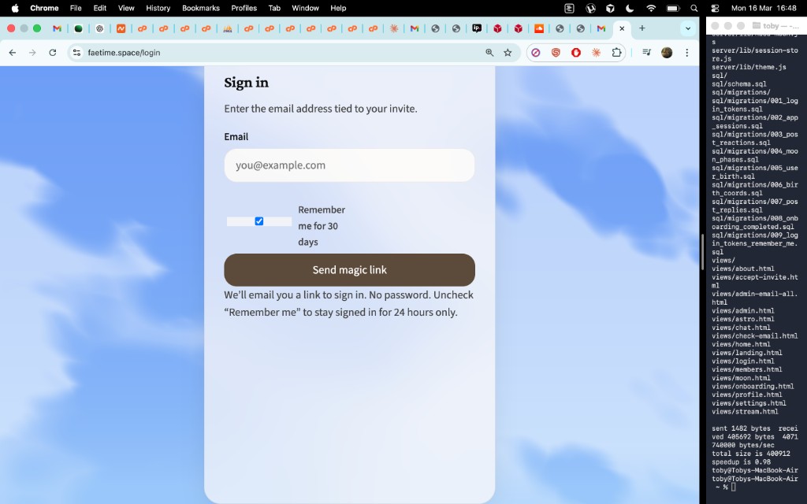This screenshot has height=504, width=807.
Task: Click the Chrome profile avatar
Action: coord(667,53)
